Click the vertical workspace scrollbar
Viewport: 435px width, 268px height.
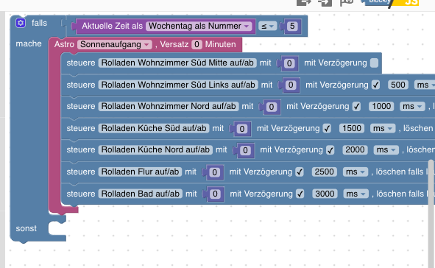(431, 214)
